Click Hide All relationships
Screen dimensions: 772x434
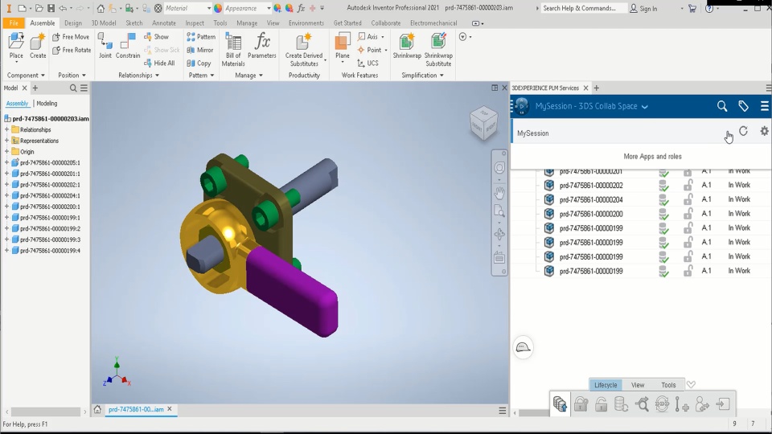point(159,63)
